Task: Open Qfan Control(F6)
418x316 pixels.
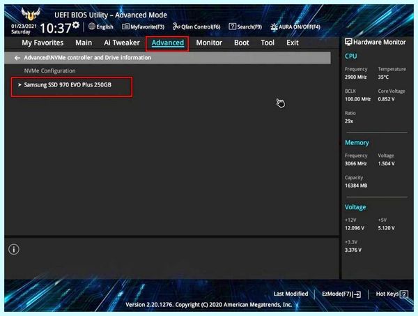Action: point(196,27)
